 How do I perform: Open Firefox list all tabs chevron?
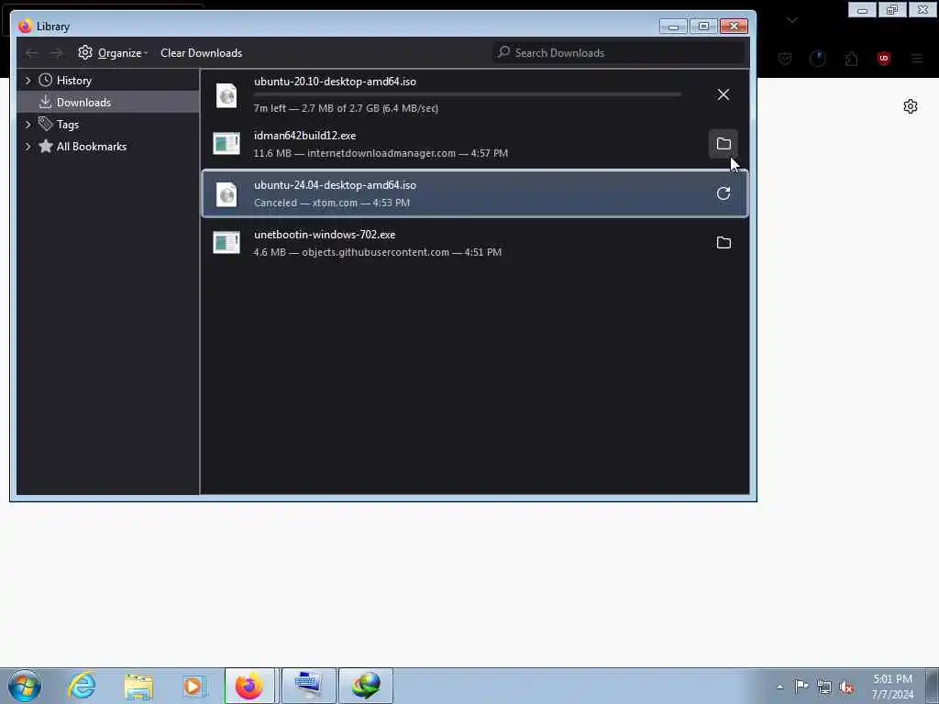pos(791,20)
